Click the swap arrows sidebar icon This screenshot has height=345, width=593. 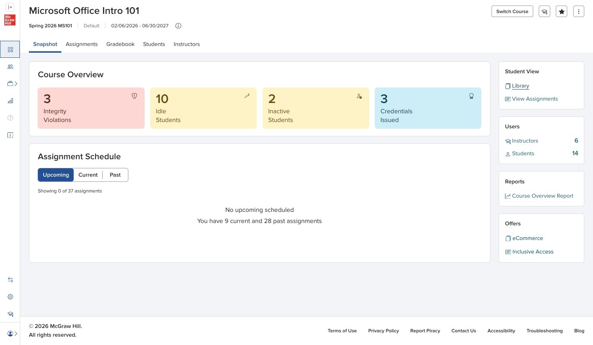(10, 280)
